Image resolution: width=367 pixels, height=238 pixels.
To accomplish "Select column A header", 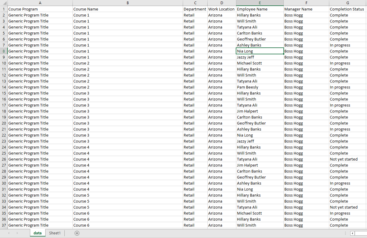I will [40, 3].
